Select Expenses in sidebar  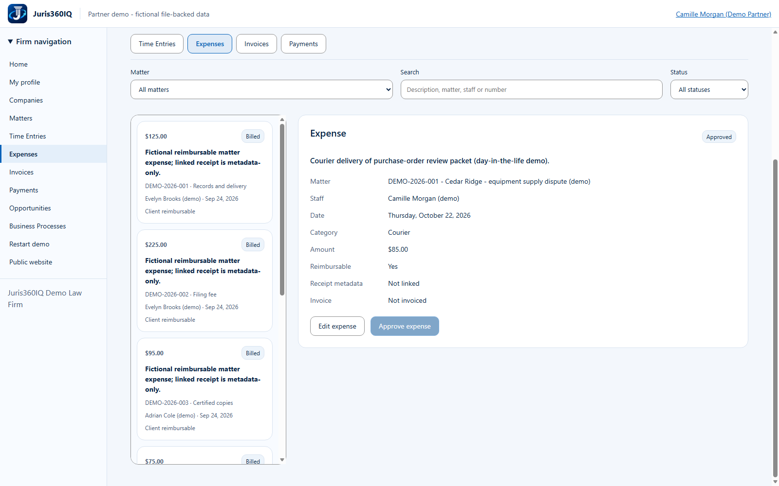54,154
